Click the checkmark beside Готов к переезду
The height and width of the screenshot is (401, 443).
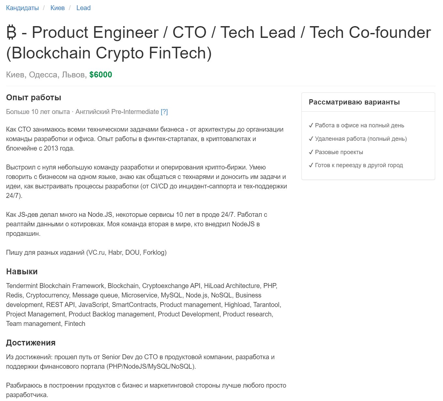pyautogui.click(x=311, y=165)
